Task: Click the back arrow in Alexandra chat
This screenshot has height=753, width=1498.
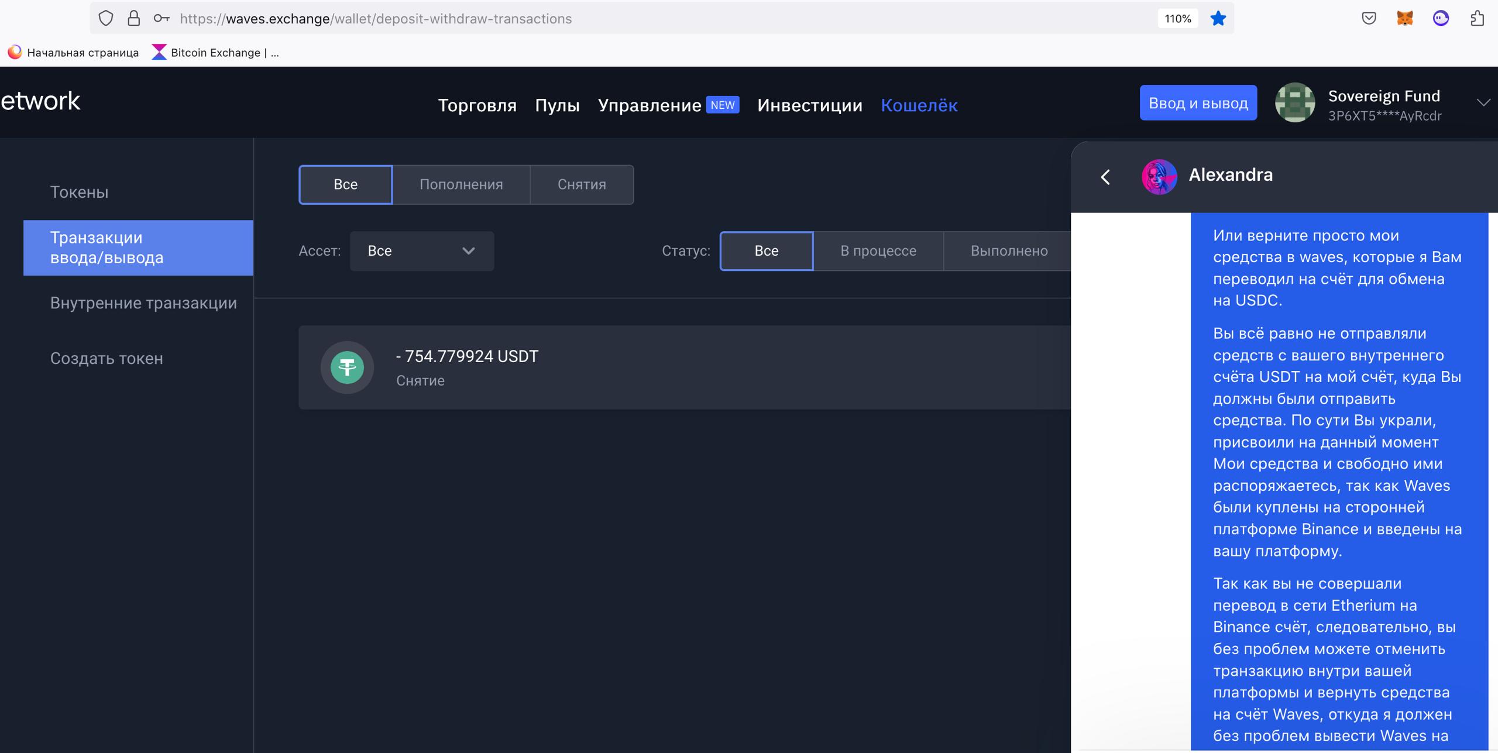Action: [x=1105, y=177]
